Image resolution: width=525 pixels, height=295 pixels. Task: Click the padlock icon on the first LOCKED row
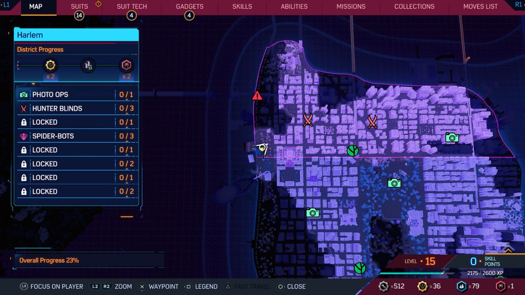coord(23,122)
